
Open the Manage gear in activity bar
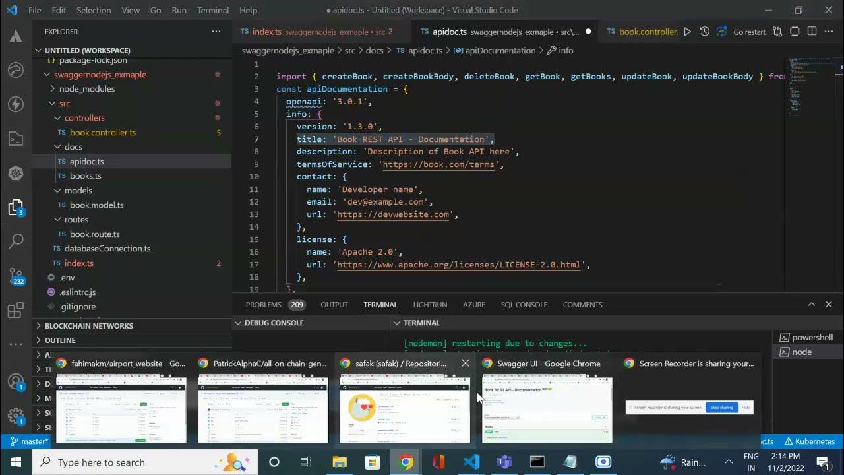coord(16,417)
